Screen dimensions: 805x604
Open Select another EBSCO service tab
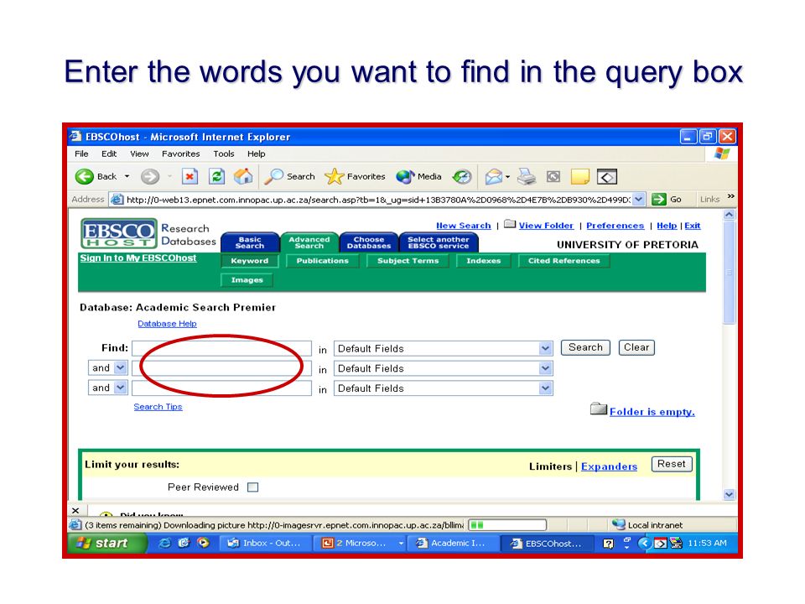[x=439, y=242]
